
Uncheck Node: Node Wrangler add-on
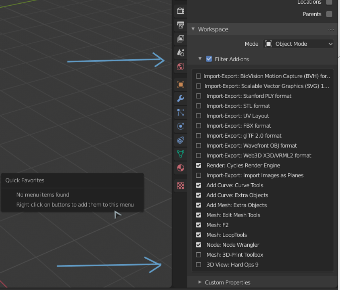pos(198,245)
